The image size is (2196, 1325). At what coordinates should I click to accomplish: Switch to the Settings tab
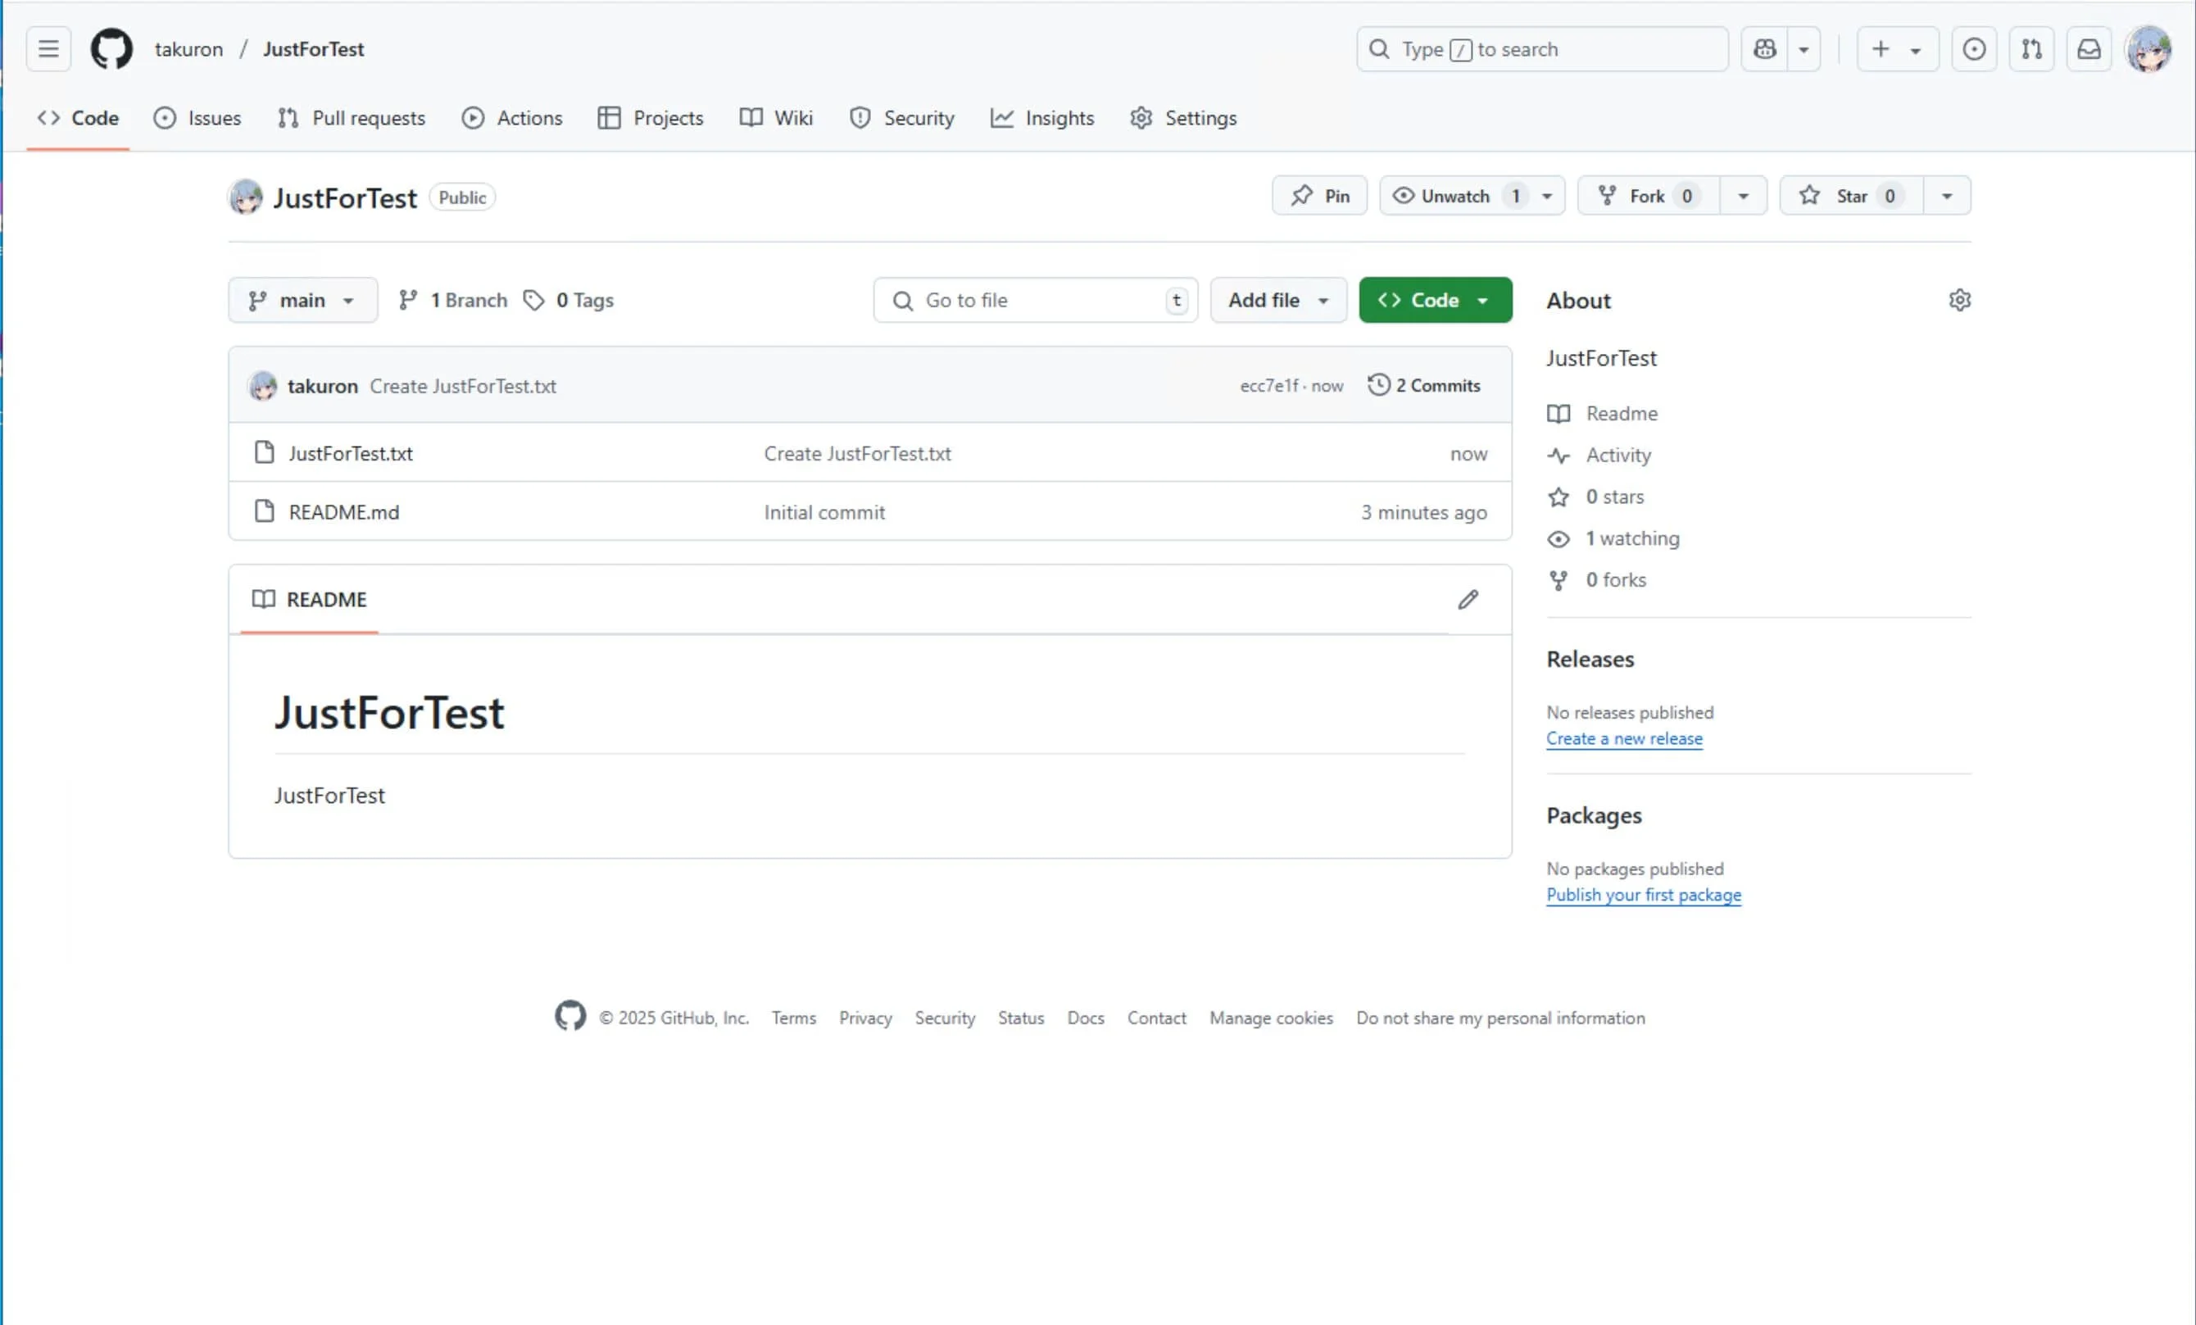point(1183,118)
